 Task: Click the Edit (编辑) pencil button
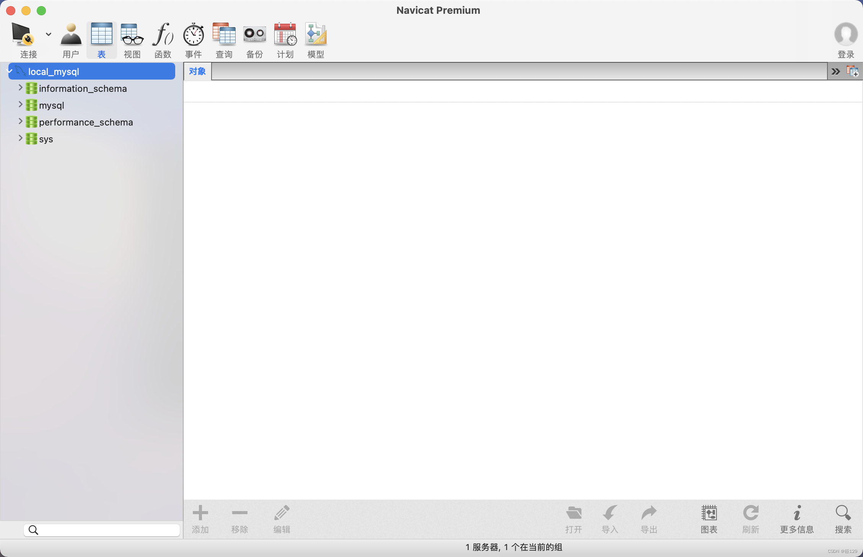coord(282,519)
